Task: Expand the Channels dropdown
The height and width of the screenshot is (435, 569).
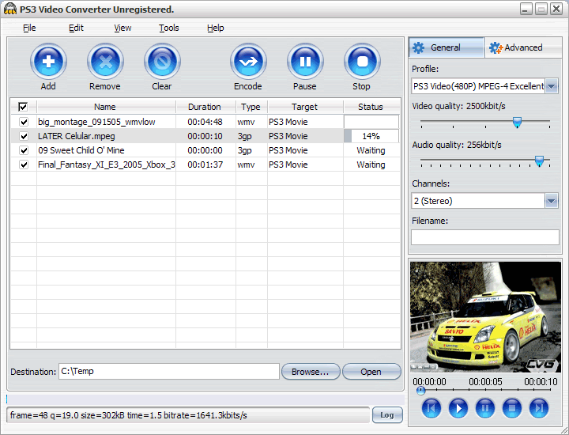Action: [552, 201]
